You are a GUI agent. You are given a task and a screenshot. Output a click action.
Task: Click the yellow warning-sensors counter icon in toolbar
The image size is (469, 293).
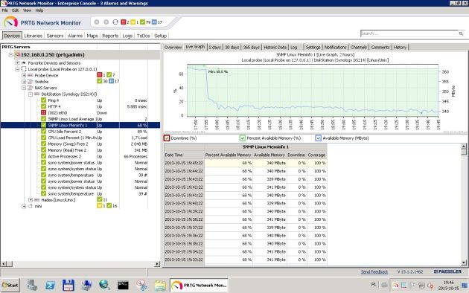click(133, 22)
